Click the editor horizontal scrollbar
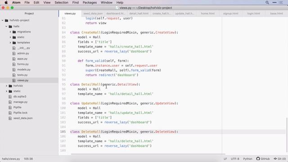 148,154
